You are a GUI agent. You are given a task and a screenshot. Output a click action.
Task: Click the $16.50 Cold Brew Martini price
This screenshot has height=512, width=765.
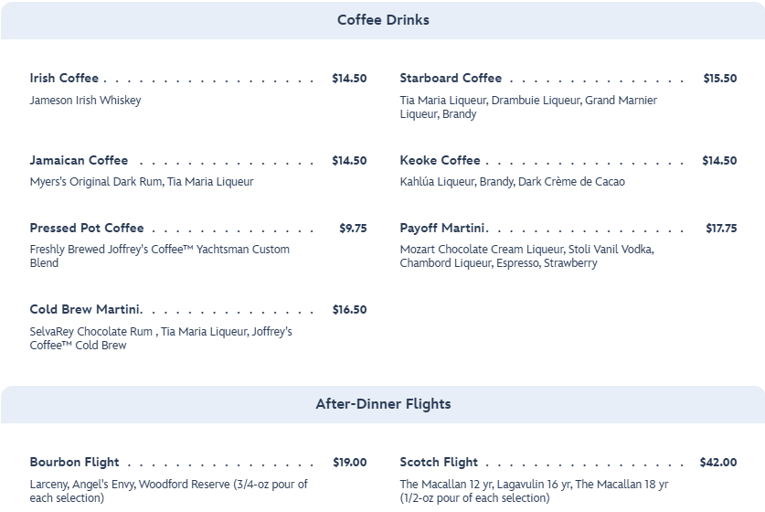click(x=349, y=310)
